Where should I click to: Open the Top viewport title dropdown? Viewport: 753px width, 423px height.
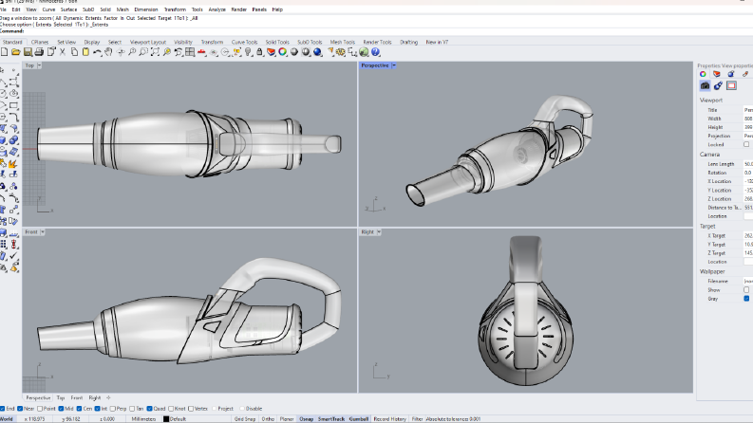coord(39,65)
